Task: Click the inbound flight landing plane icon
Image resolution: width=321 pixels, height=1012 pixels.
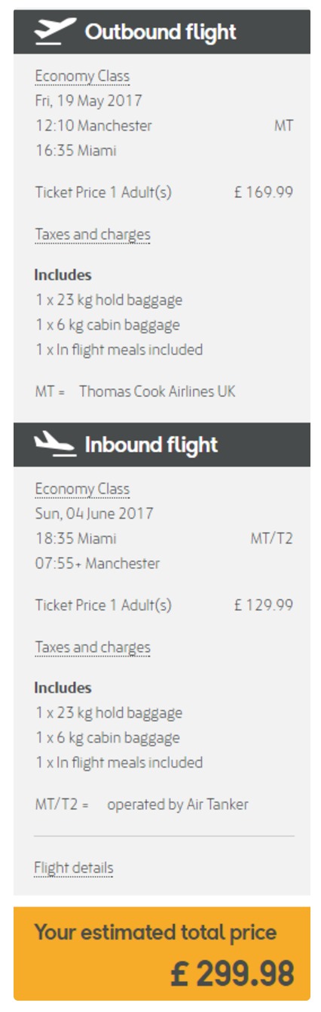Action: click(x=55, y=444)
